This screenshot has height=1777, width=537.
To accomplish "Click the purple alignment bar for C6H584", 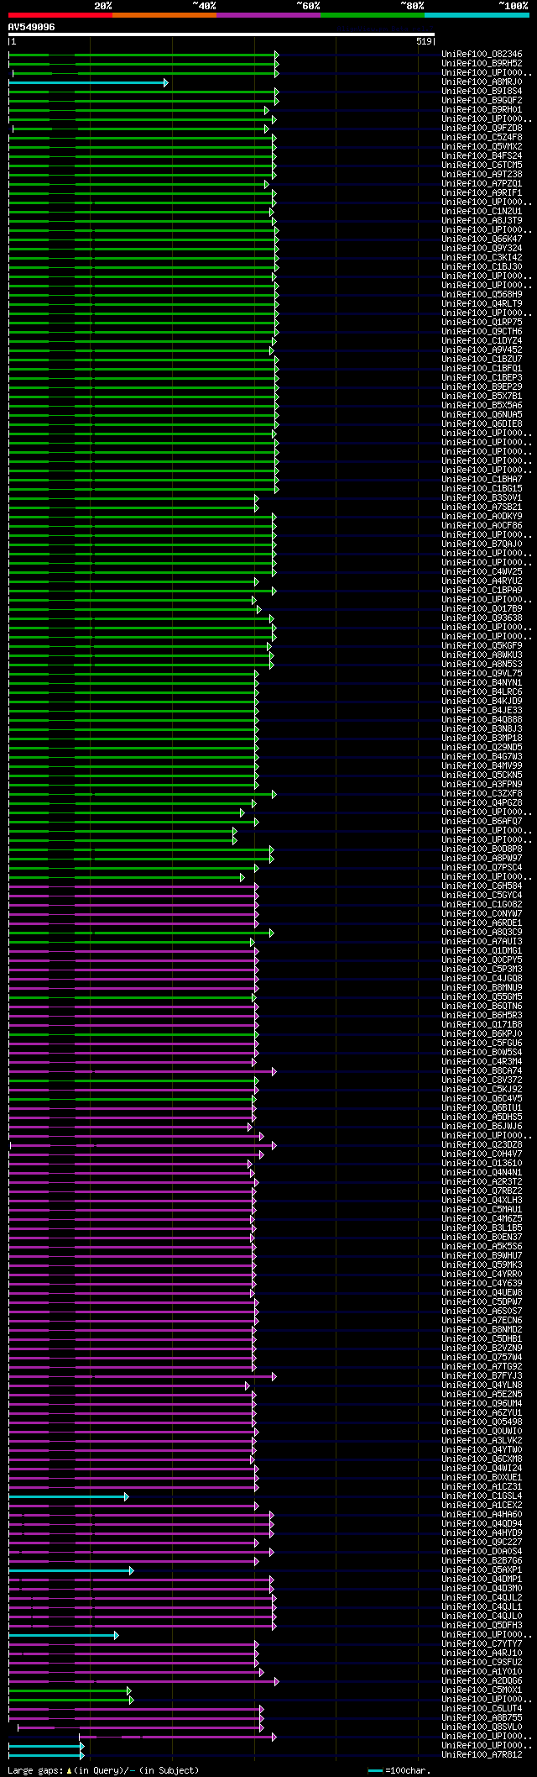I will (x=133, y=886).
